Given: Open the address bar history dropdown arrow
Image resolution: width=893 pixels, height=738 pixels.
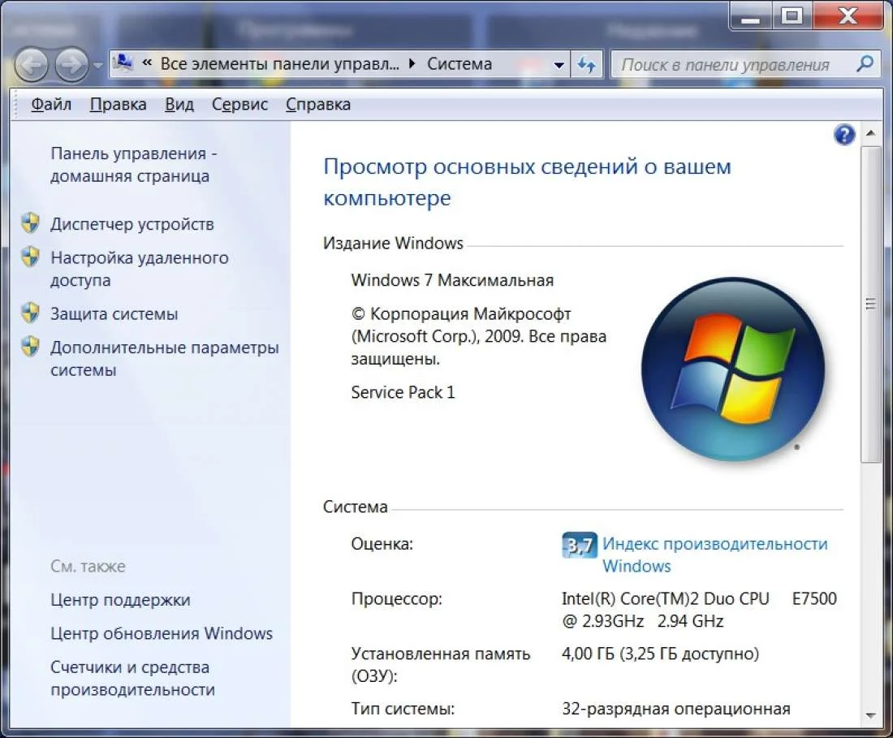Looking at the screenshot, I should [559, 65].
